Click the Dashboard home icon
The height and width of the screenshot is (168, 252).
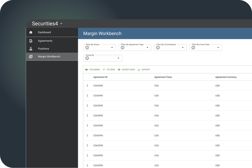[x=31, y=32]
